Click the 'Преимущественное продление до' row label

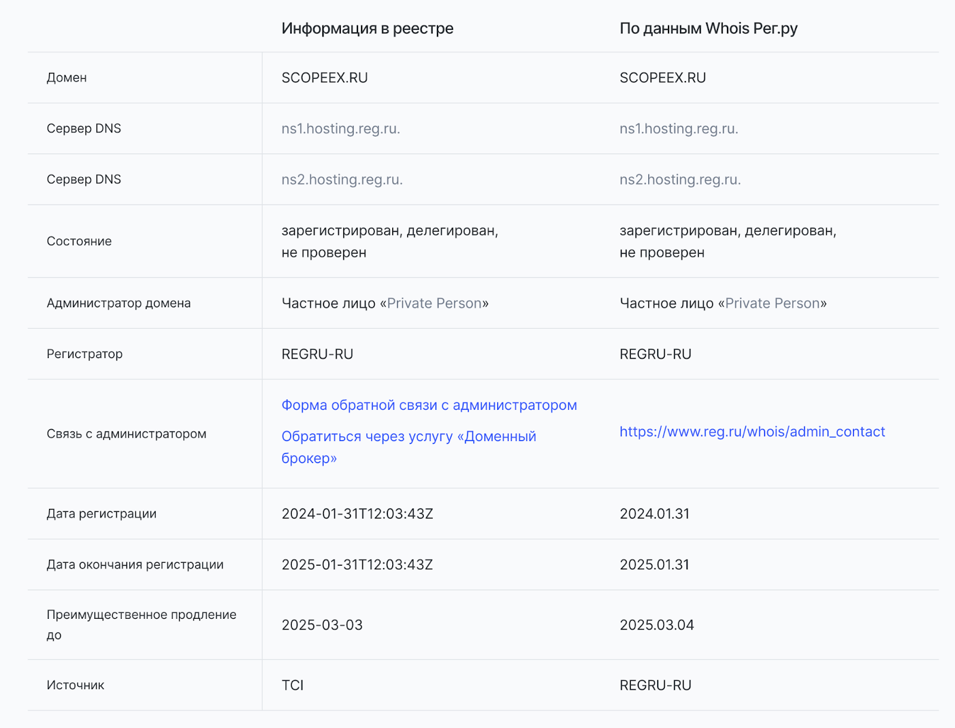pos(141,625)
